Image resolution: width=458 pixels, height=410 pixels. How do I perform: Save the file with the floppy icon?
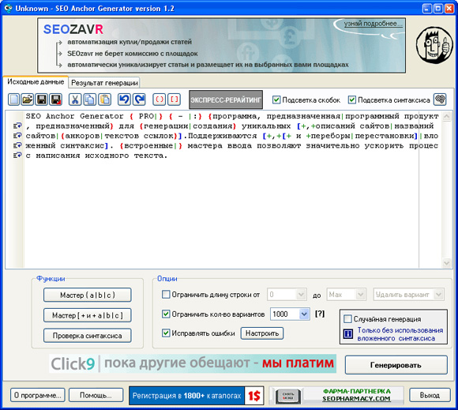[42, 100]
